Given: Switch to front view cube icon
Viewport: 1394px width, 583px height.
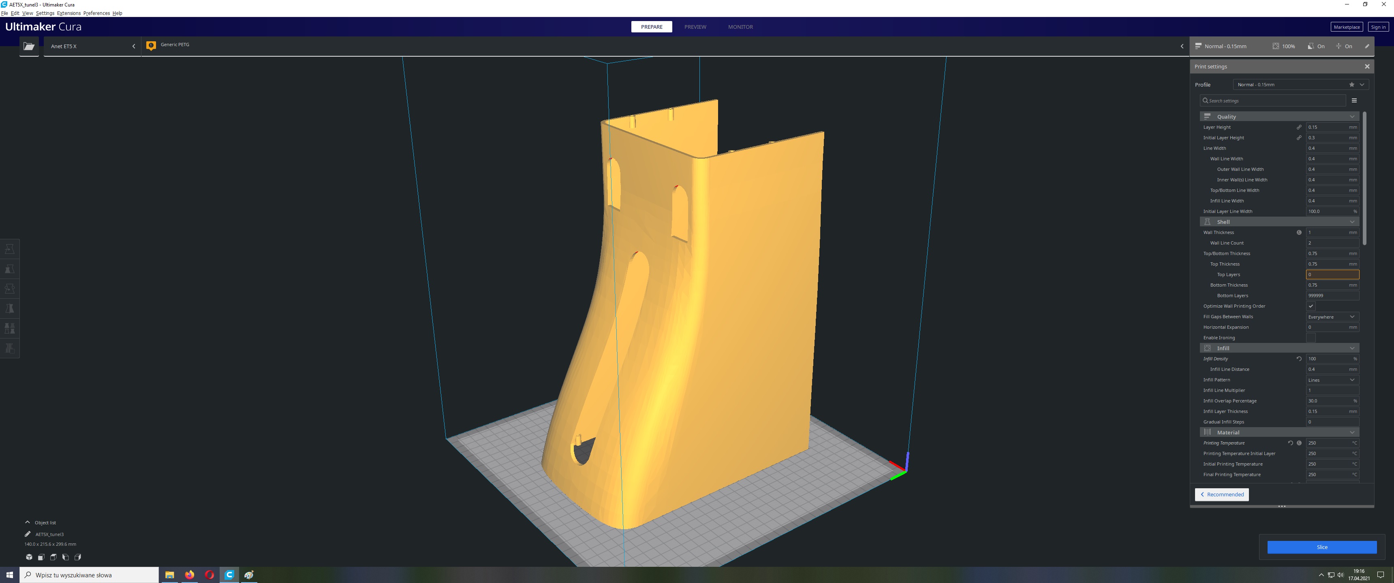Looking at the screenshot, I should 41,557.
